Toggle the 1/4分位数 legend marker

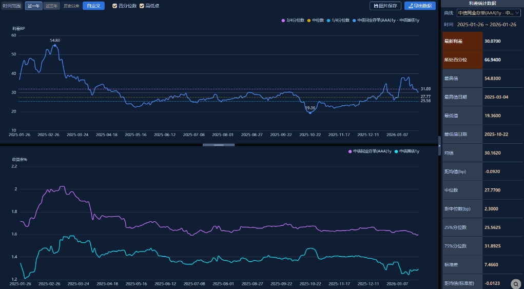coord(328,20)
